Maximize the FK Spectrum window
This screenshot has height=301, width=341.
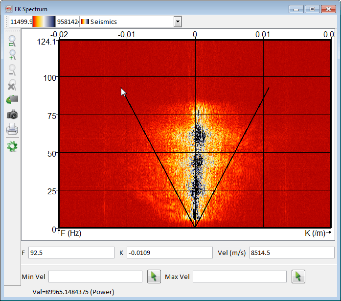pos(312,9)
